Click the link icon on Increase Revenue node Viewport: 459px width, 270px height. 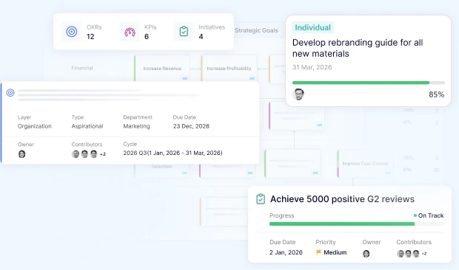point(185,78)
